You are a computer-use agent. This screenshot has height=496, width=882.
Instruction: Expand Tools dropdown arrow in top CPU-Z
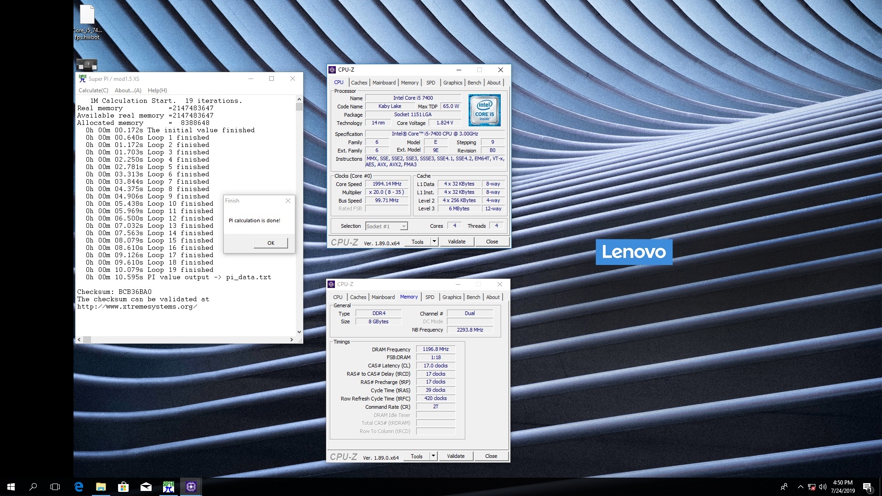(434, 242)
